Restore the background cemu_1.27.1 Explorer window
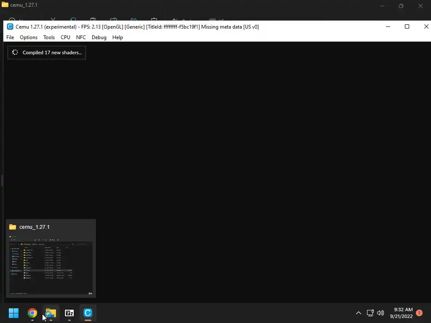 tap(401, 6)
